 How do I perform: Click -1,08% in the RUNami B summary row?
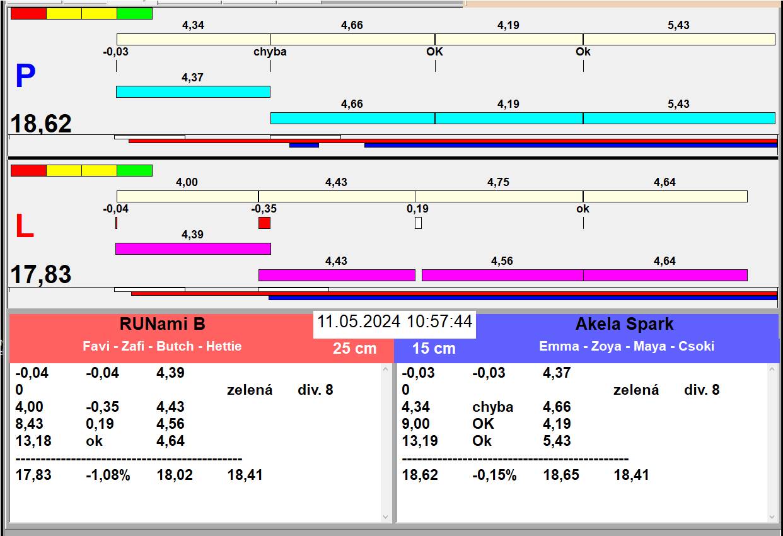point(108,475)
